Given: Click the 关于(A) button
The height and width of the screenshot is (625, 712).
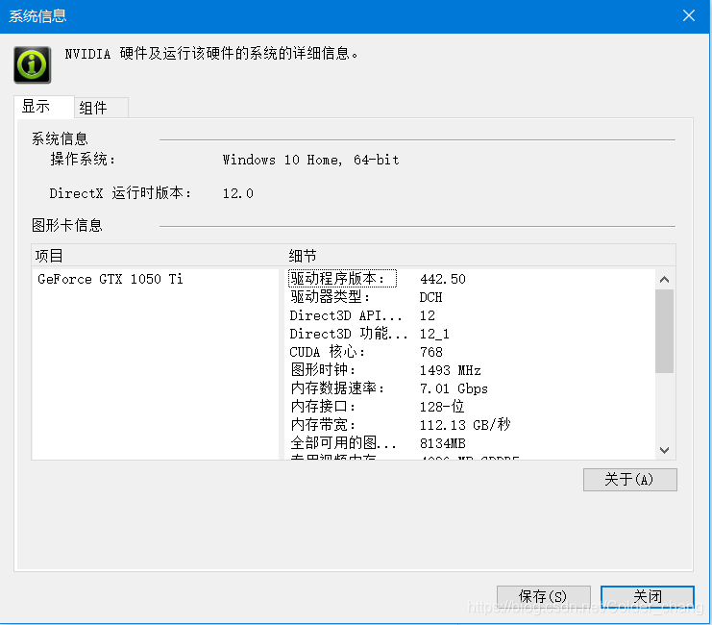Looking at the screenshot, I should 629,480.
